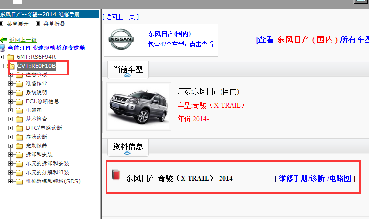Viewport: 369px width, 219px height.
Task: Select the DTC/电路诊断 tree item label
Action: pyautogui.click(x=44, y=128)
